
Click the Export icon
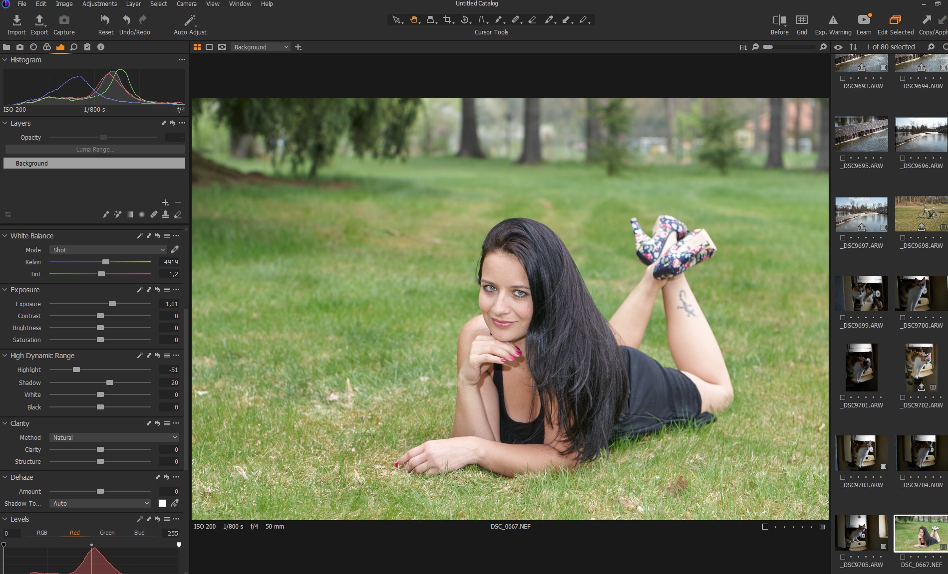pyautogui.click(x=39, y=20)
